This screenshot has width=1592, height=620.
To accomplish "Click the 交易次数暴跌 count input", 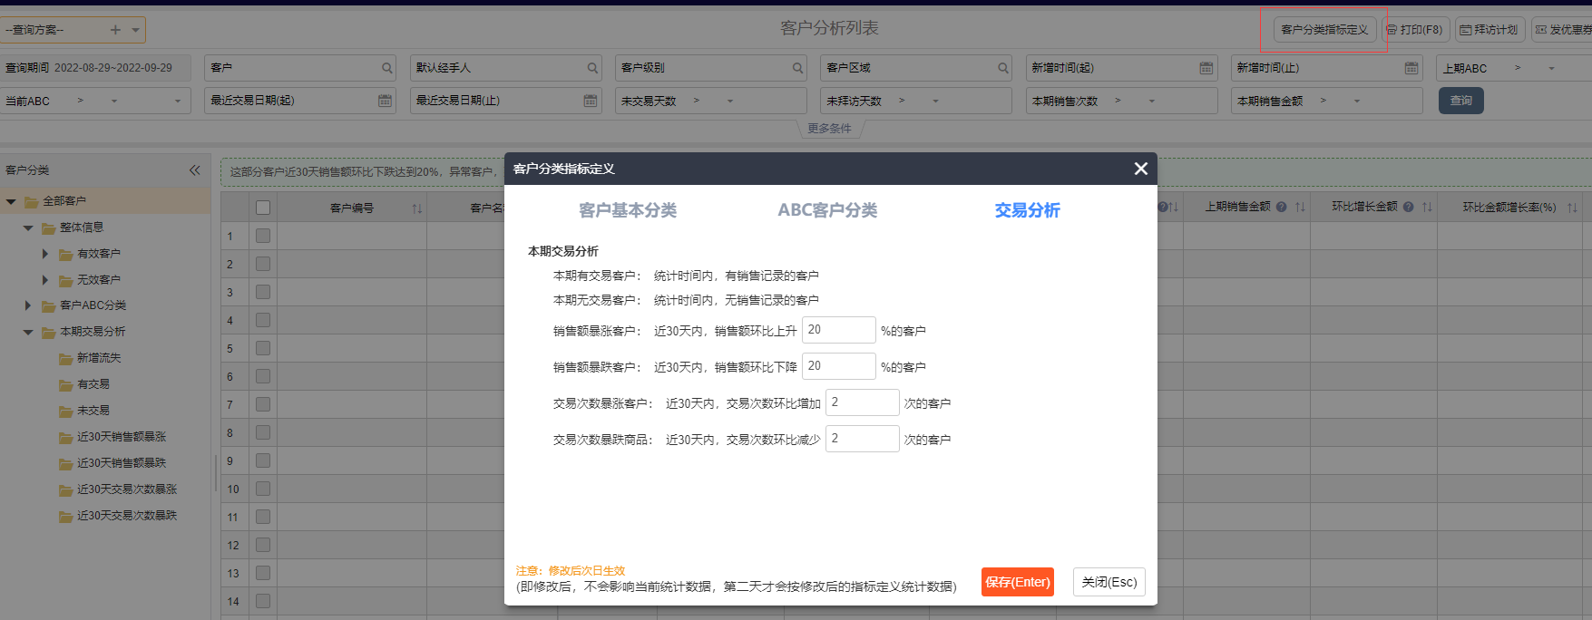I will (x=862, y=439).
